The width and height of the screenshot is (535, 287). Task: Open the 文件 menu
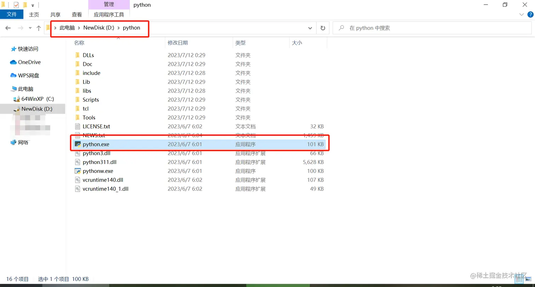click(x=12, y=14)
